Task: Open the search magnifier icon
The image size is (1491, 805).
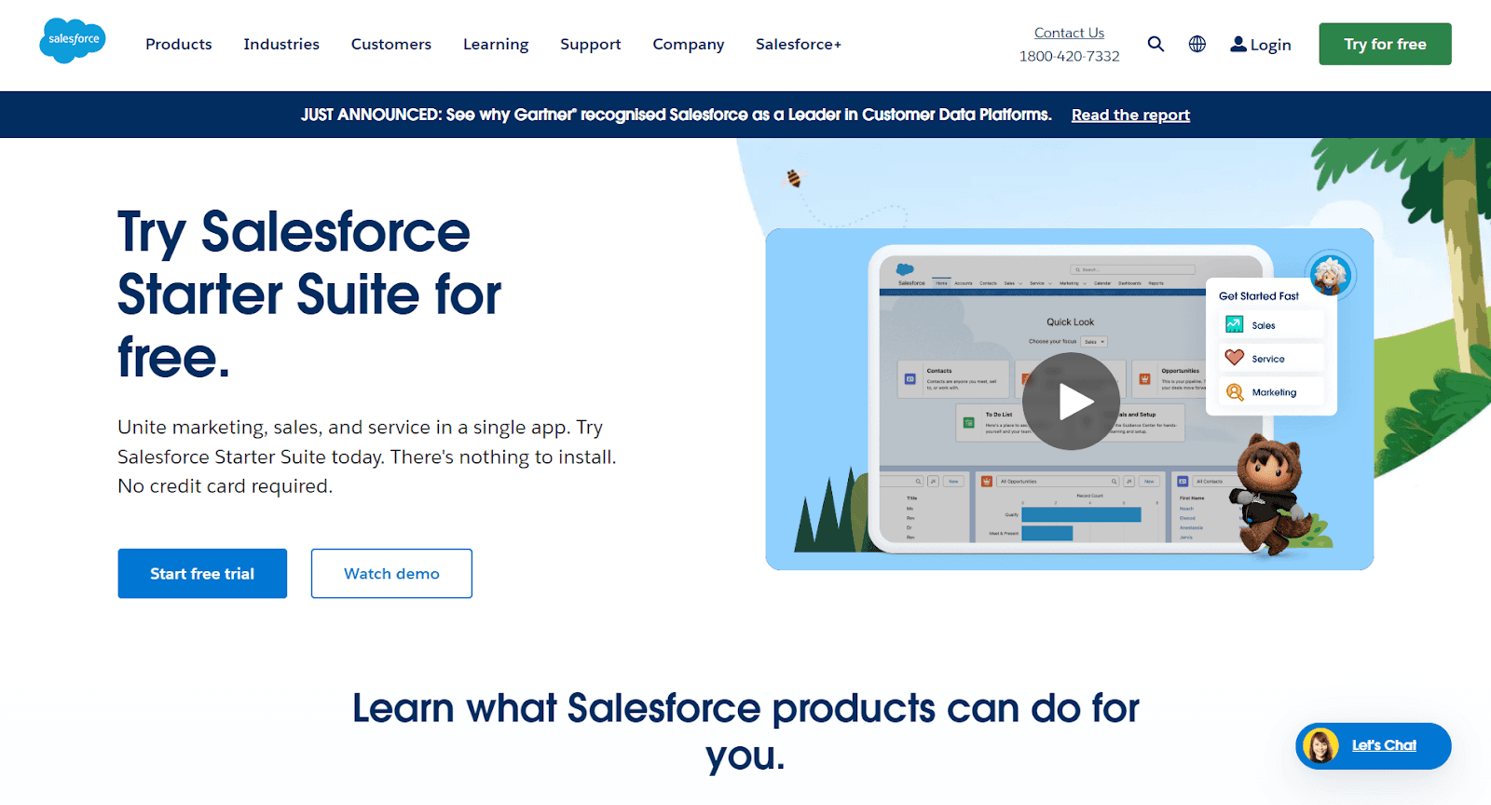Action: coord(1156,44)
